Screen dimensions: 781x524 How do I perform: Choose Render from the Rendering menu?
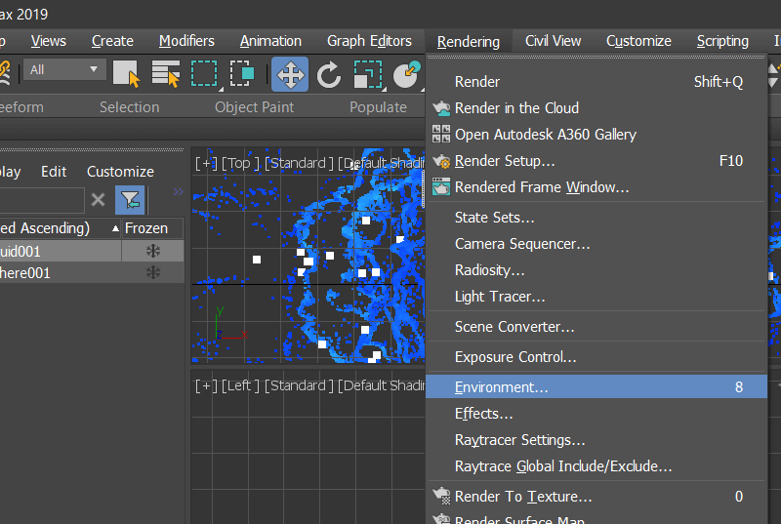[596, 82]
